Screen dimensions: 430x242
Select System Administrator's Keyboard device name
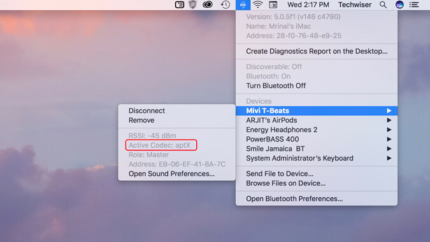pyautogui.click(x=299, y=158)
